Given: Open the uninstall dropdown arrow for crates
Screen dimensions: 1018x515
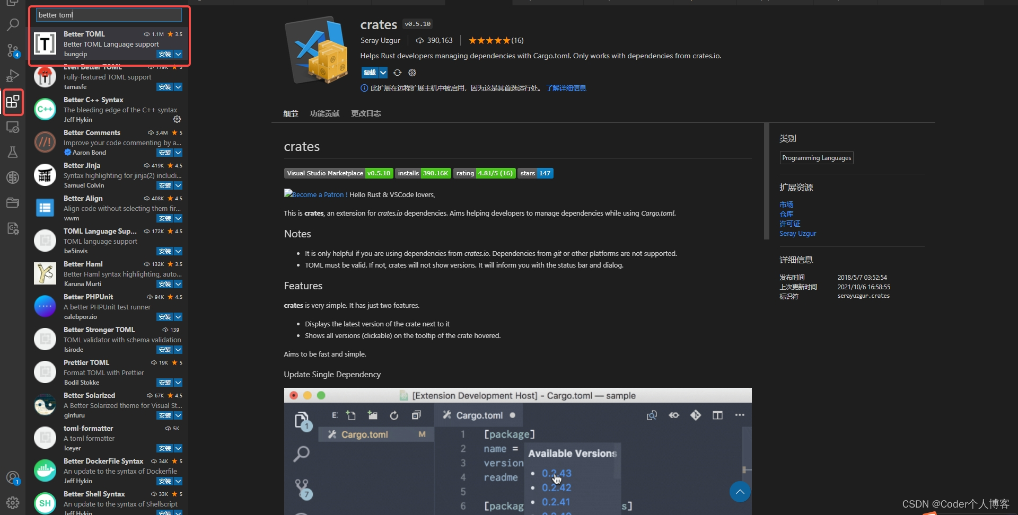Looking at the screenshot, I should pos(383,73).
